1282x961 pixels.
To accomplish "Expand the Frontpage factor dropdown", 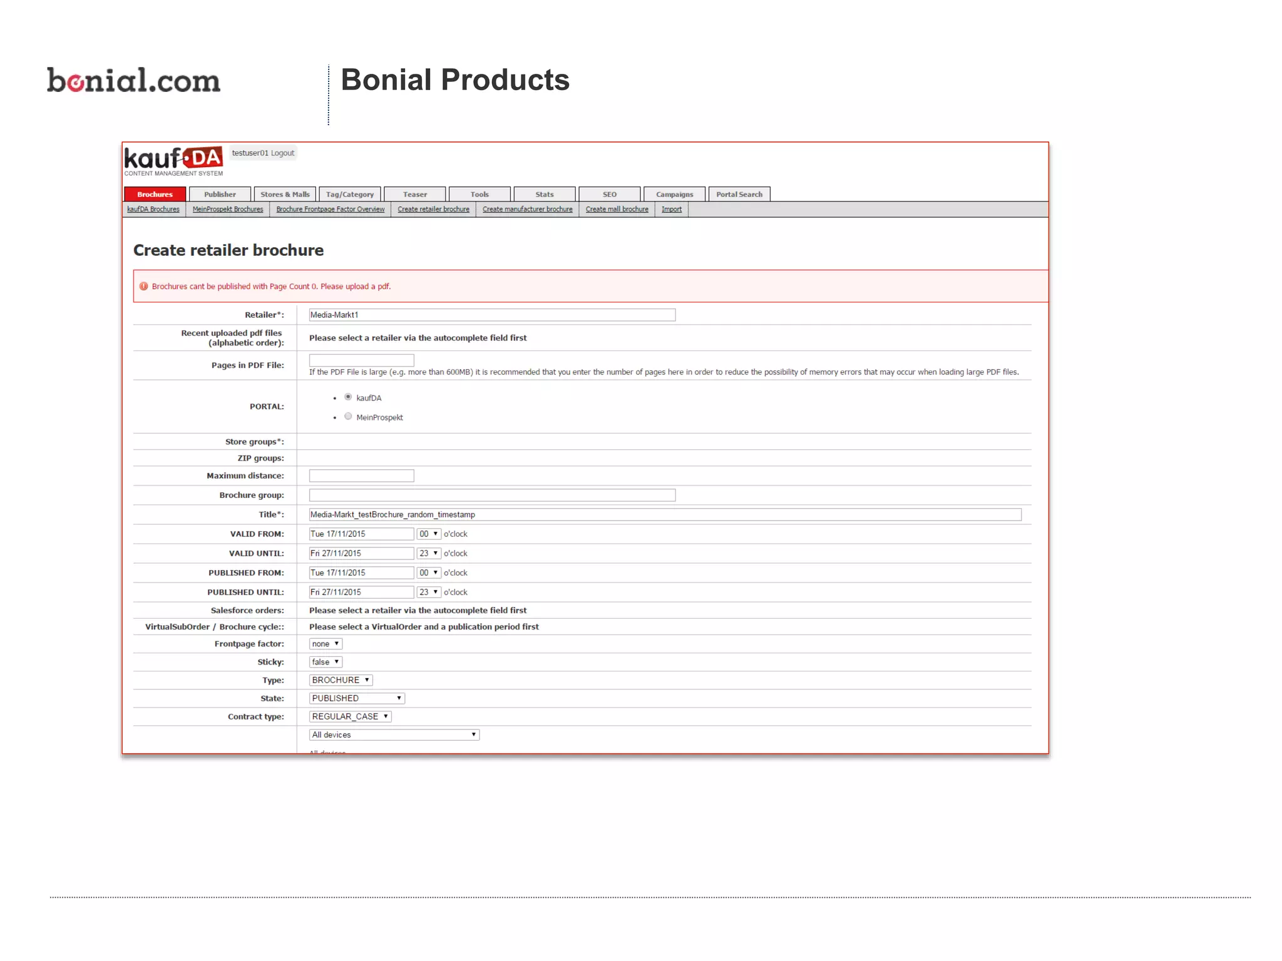I will tap(326, 644).
